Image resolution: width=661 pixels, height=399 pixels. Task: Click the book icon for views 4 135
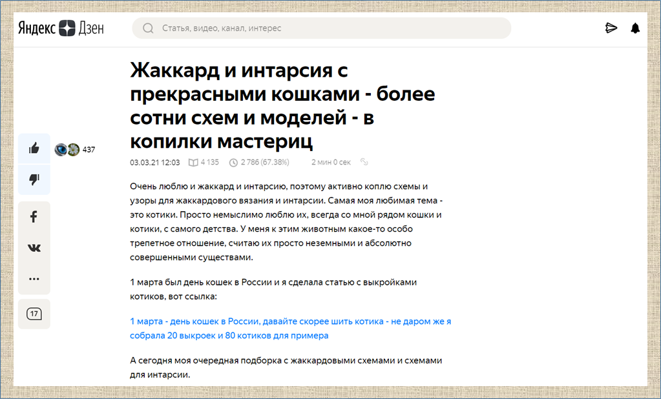pyautogui.click(x=193, y=163)
